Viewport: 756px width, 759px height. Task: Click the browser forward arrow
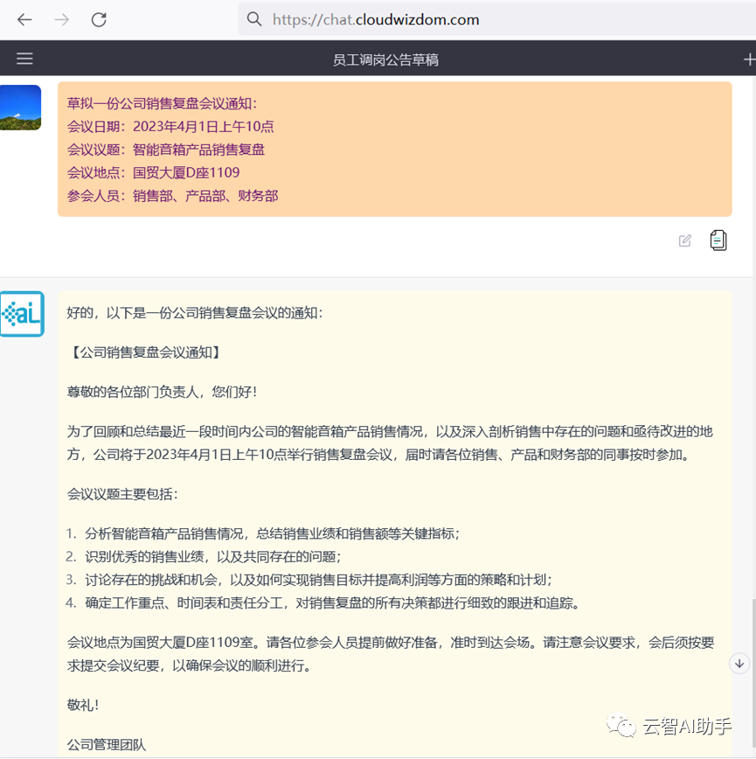point(62,20)
